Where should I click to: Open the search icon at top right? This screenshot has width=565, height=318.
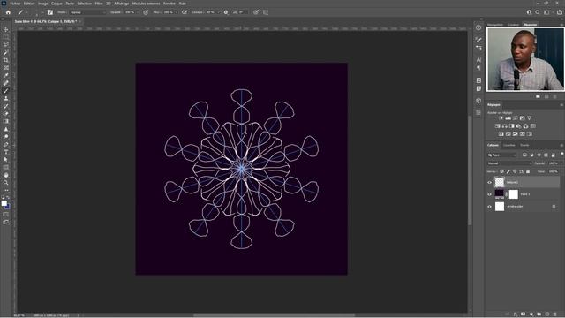(538, 12)
